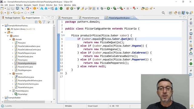Toggle Show Whitespace Characters pilcrow icon
The height and width of the screenshot is (109, 194).
[x=98, y=8]
